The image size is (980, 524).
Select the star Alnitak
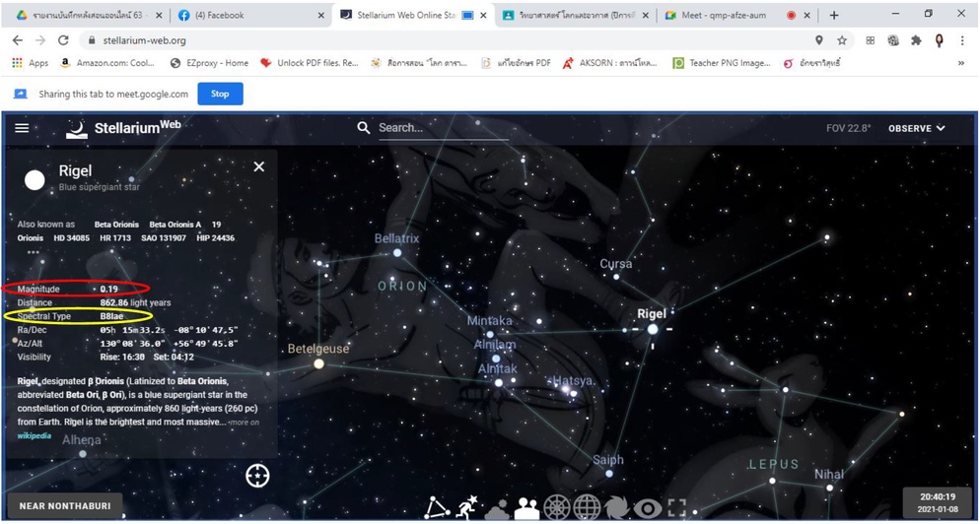(x=498, y=382)
